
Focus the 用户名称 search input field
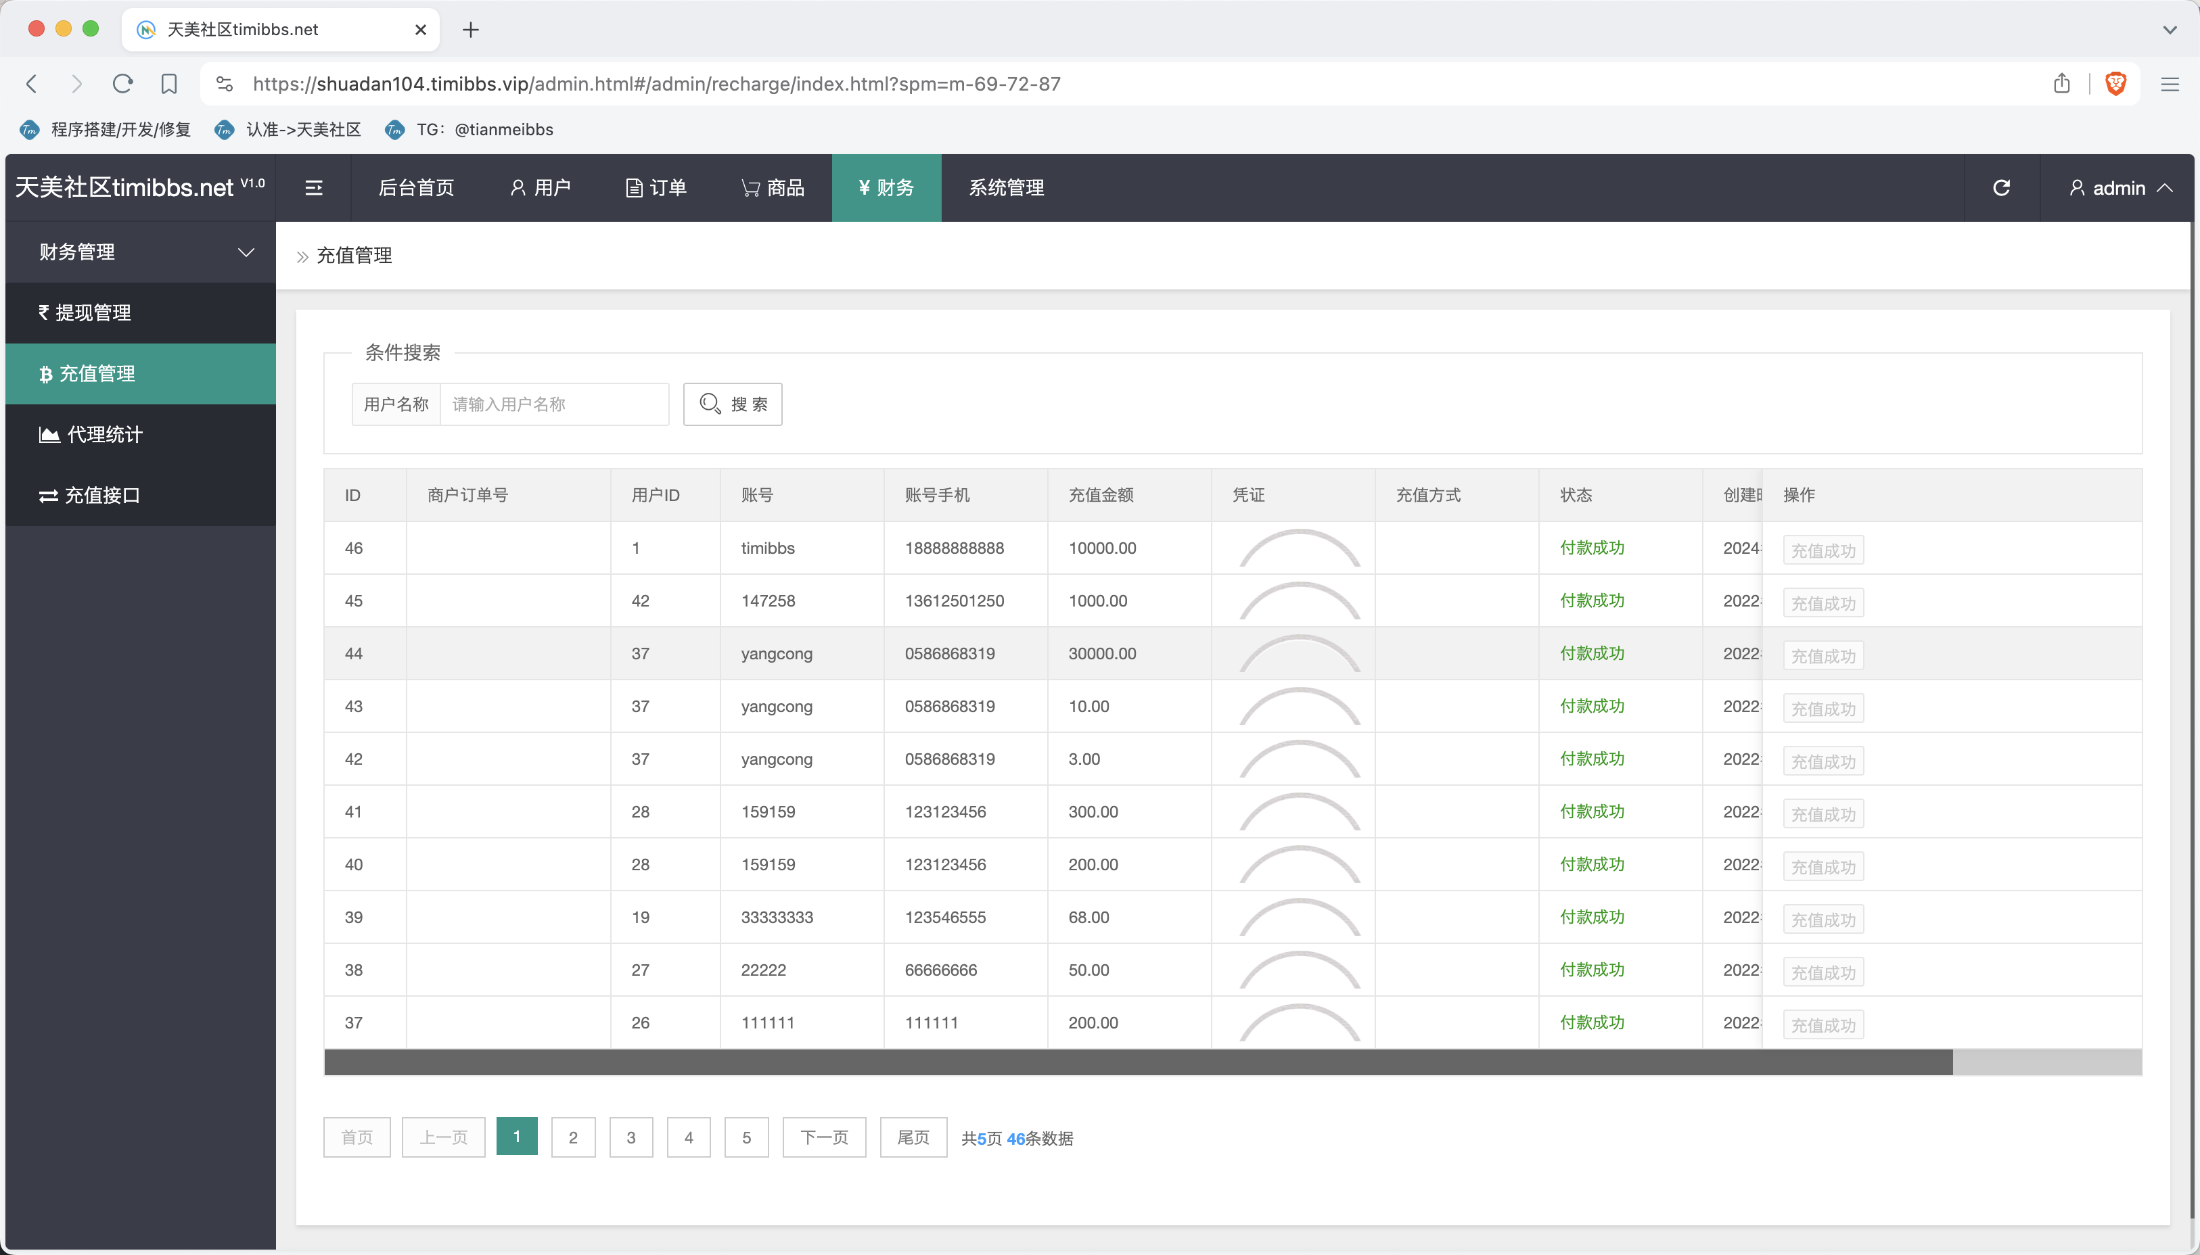(x=553, y=404)
